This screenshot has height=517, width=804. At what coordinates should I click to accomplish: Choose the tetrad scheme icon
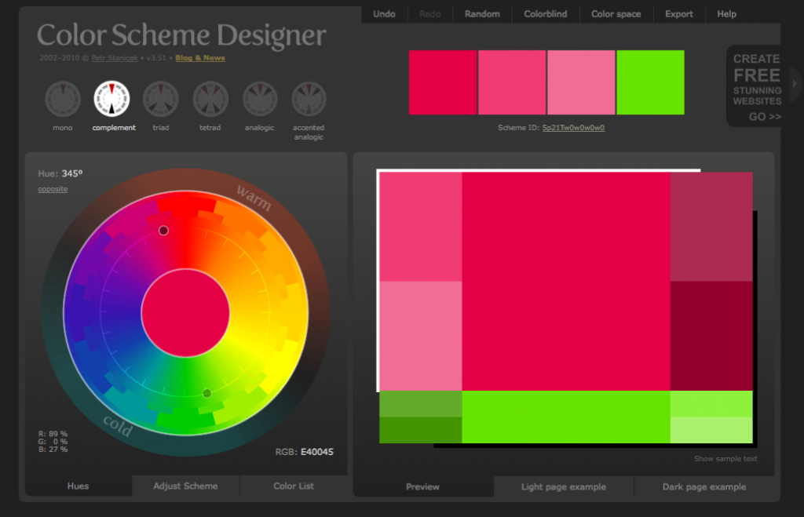click(x=210, y=99)
